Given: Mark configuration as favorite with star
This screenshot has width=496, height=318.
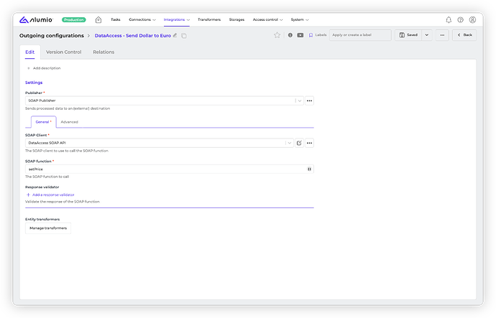Looking at the screenshot, I should pos(277,35).
